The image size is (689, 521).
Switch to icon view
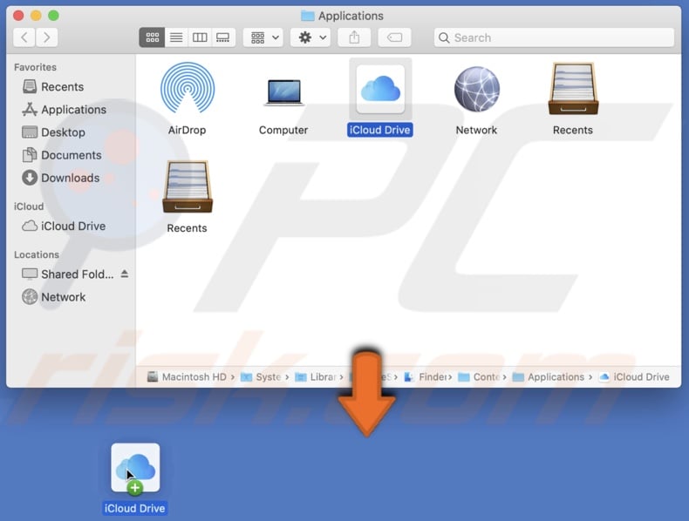click(152, 37)
